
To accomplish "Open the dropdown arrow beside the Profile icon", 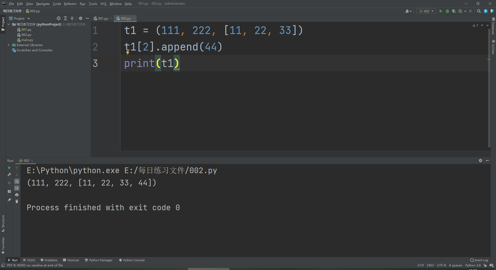I will [x=465, y=11].
